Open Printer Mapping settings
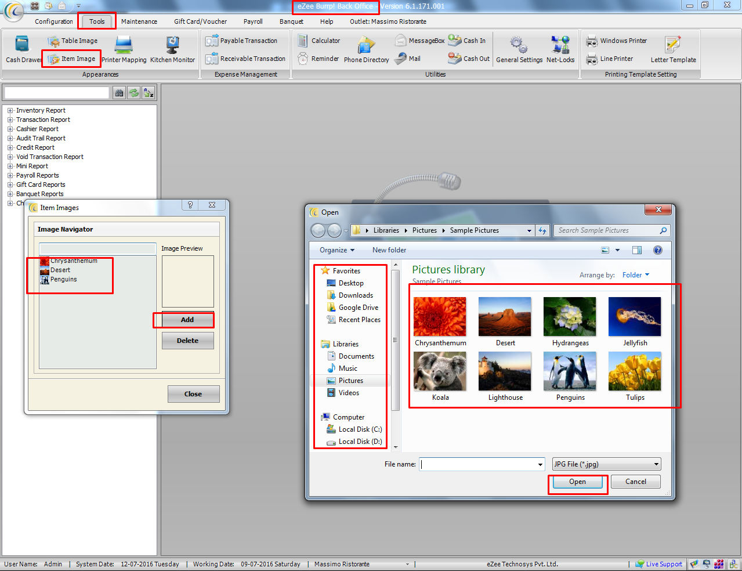The width and height of the screenshot is (742, 571). (124, 49)
